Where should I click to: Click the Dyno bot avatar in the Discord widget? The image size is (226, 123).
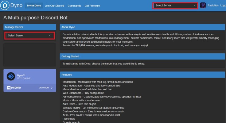11,76
